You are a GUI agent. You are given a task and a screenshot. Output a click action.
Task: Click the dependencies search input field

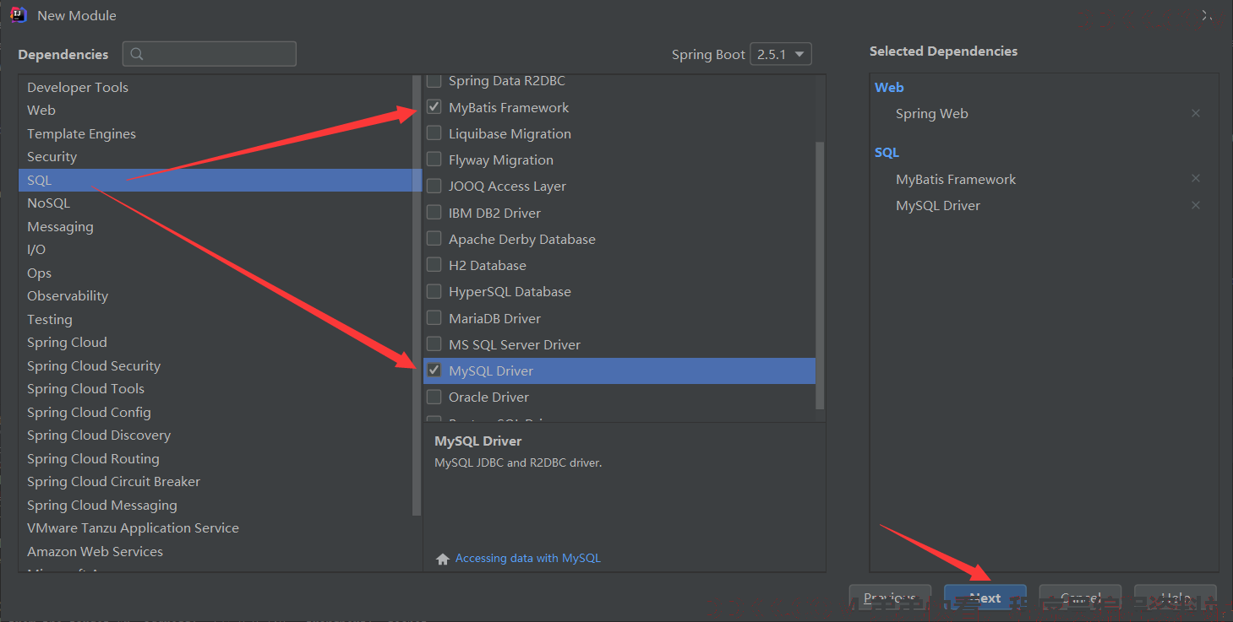(210, 54)
